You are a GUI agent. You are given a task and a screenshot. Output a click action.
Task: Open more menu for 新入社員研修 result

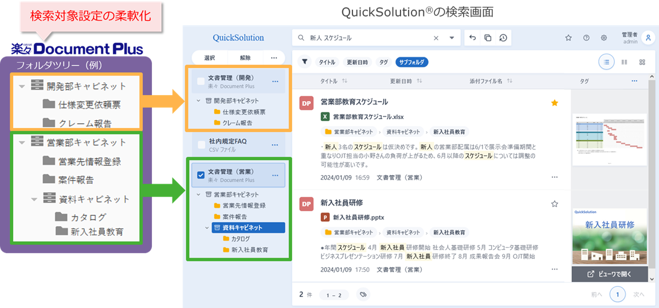(555, 269)
